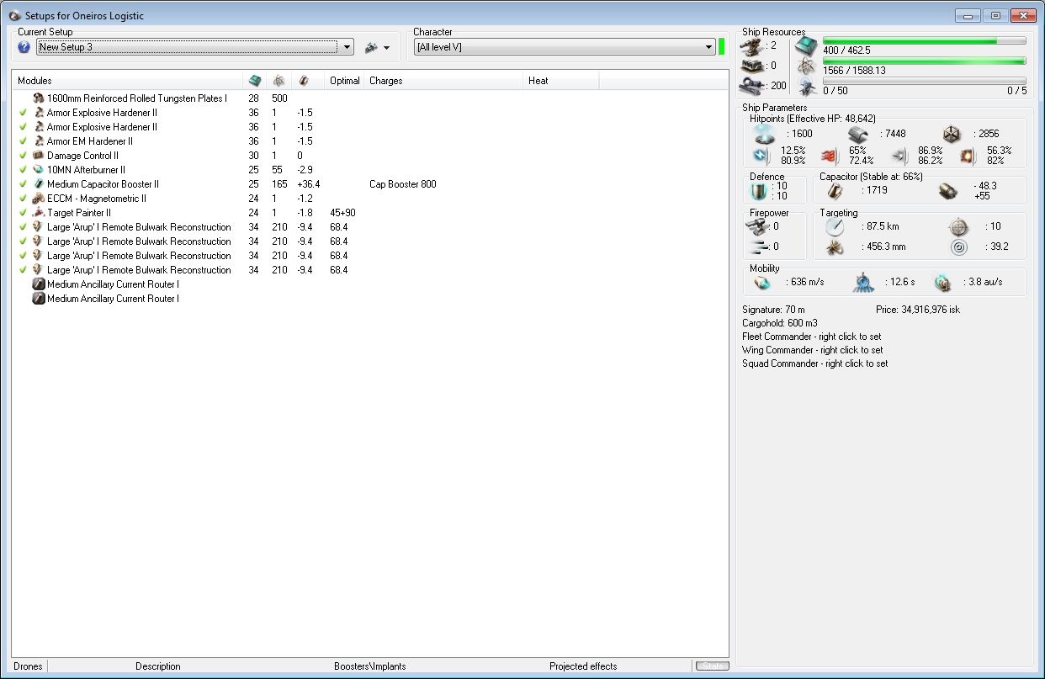Click the Price: 34,916,976 isk text

(x=918, y=310)
